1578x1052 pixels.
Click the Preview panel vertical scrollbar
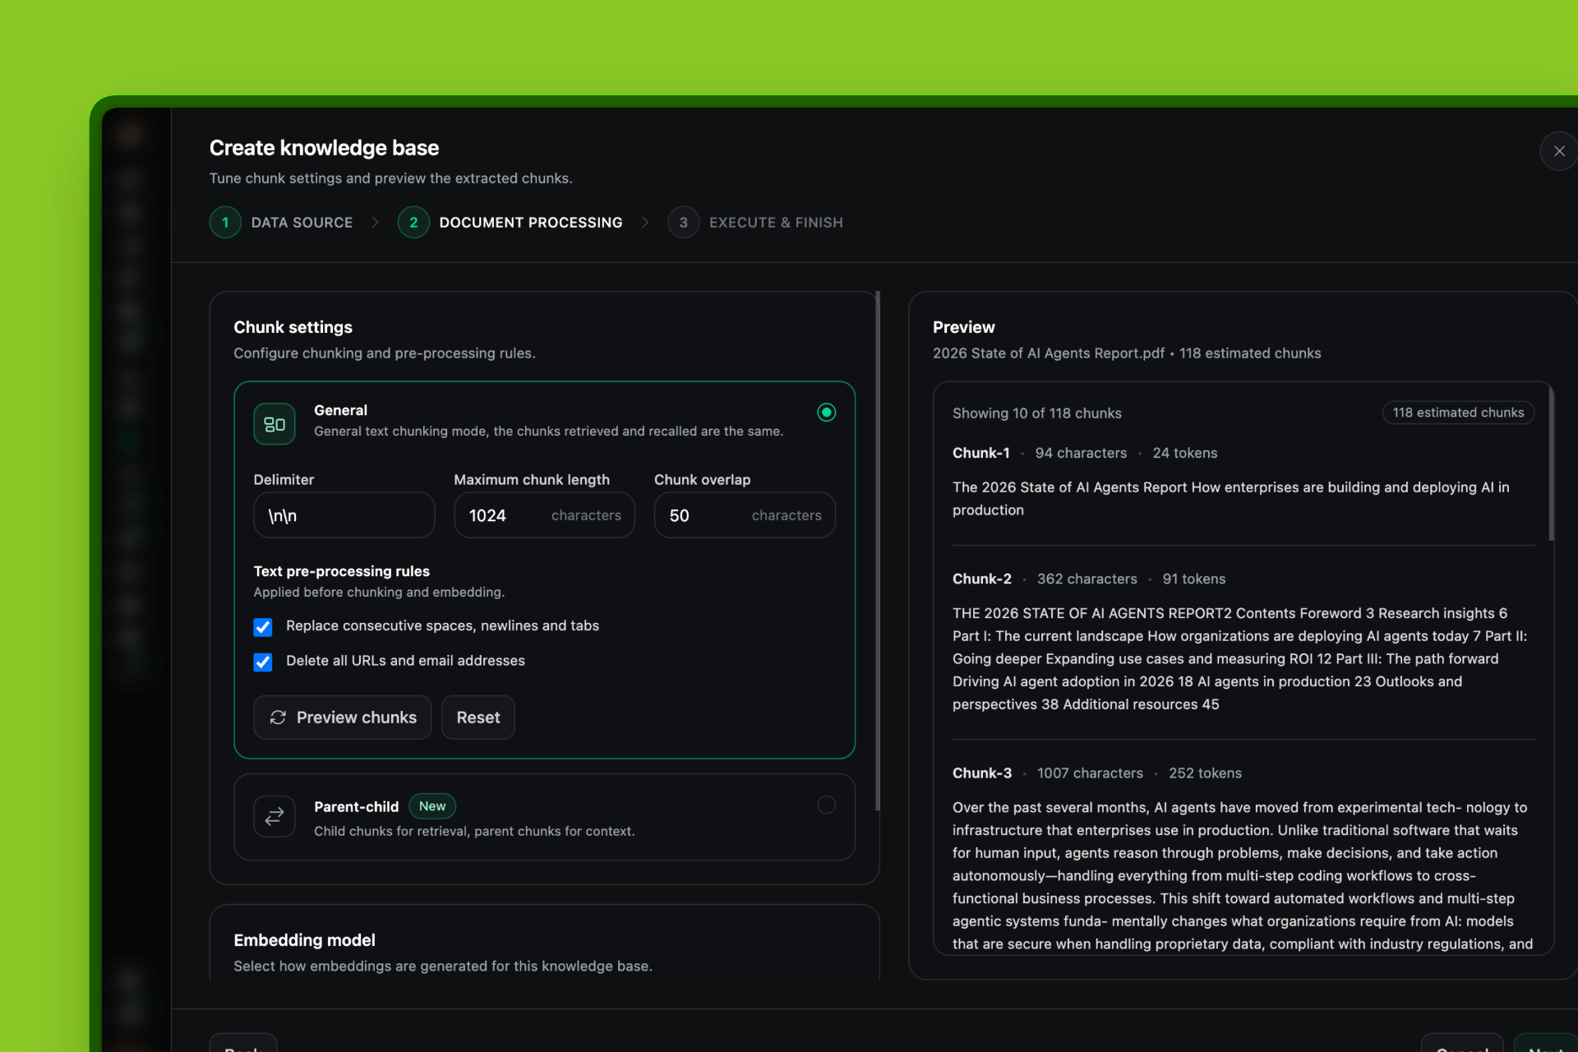[x=1551, y=464]
